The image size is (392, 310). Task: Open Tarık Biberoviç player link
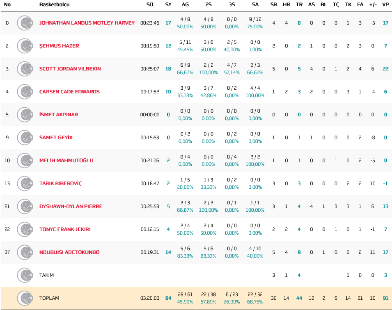click(60, 183)
